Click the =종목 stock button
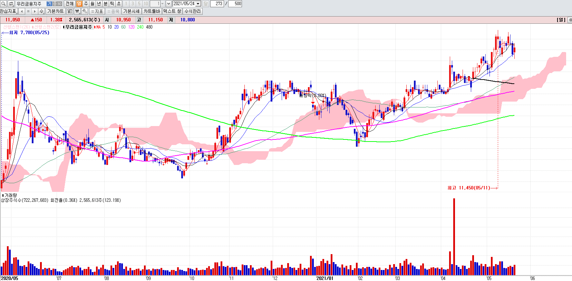The height and width of the screenshot is (281, 572). click(x=113, y=11)
